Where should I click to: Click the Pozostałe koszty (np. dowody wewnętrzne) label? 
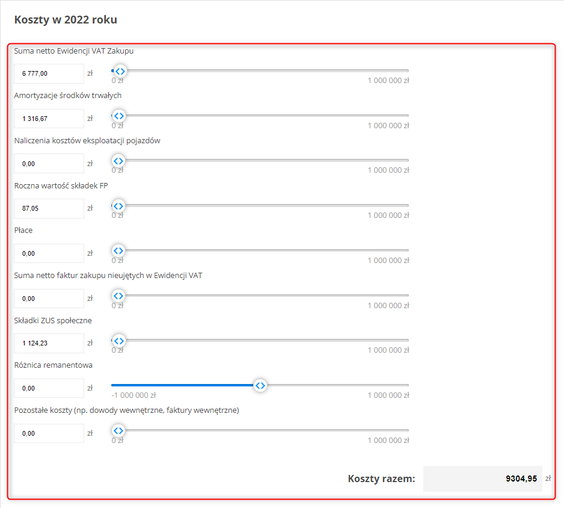click(x=127, y=410)
